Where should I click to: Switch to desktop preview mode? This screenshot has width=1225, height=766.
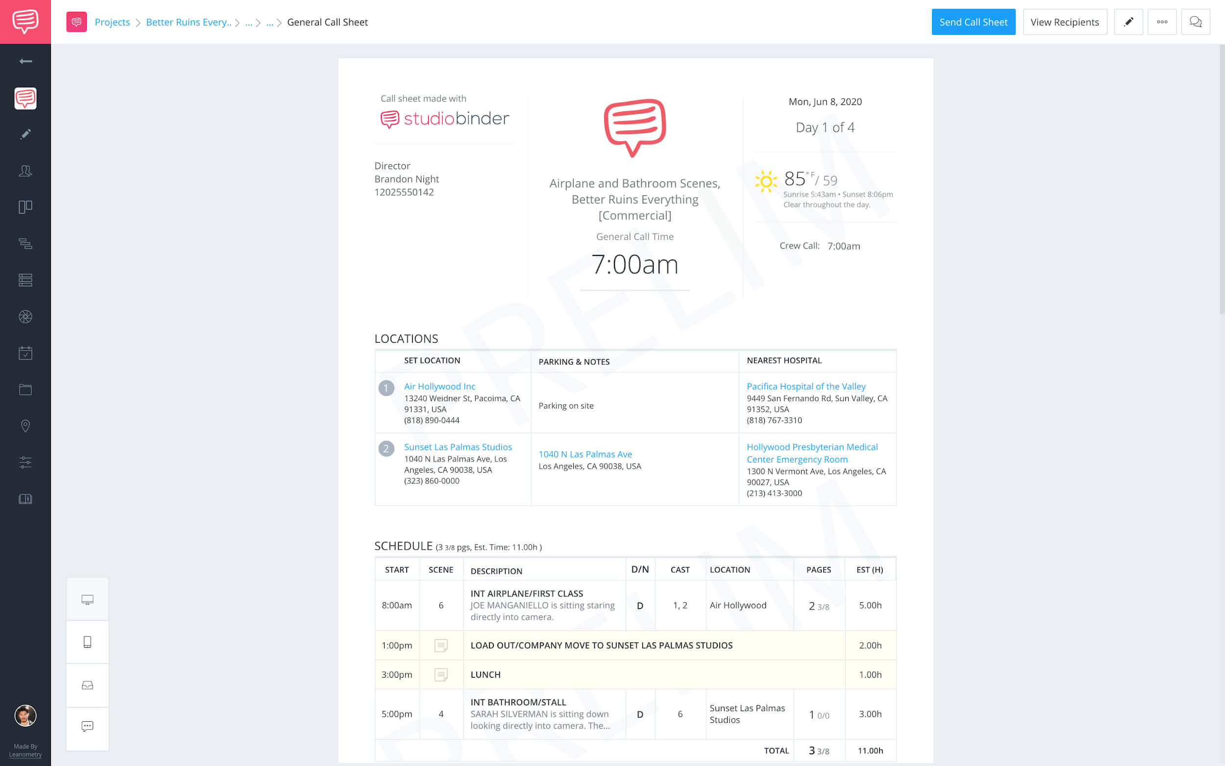pyautogui.click(x=88, y=600)
